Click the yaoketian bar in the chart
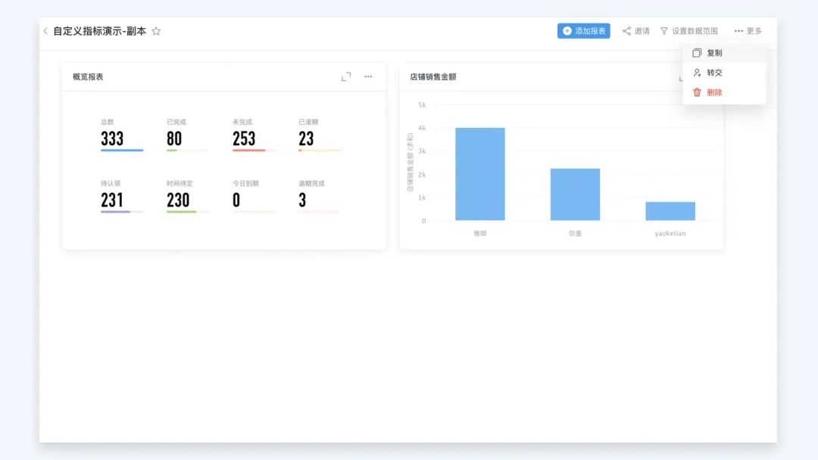Image resolution: width=818 pixels, height=460 pixels. (670, 211)
